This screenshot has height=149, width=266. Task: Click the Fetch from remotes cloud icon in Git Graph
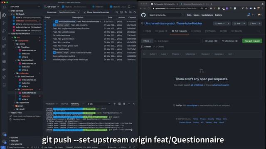coord(130,12)
